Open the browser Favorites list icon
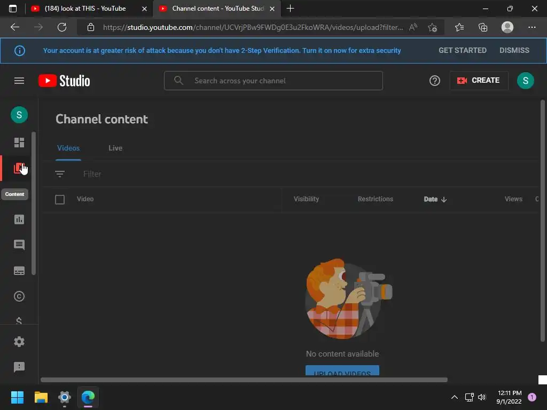The image size is (547, 410). 459,27
